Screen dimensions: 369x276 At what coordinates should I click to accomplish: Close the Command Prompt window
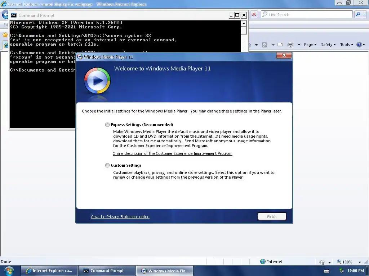click(244, 15)
